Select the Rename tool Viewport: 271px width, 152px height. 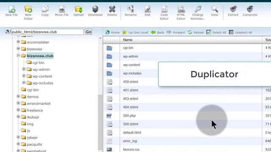(131, 11)
